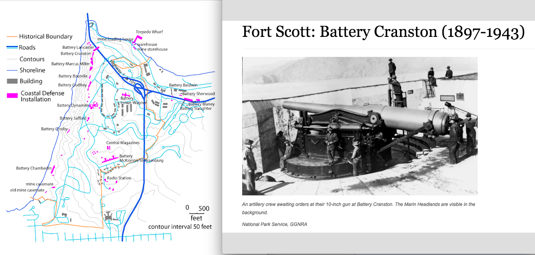Image resolution: width=535 pixels, height=255 pixels.
Task: Click the '0 500 feet' scale bar
Action: [x=197, y=213]
